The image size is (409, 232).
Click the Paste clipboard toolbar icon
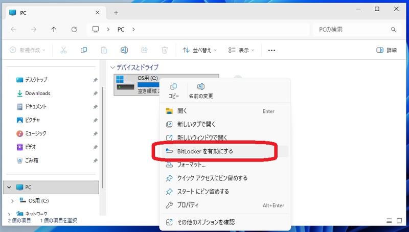(x=104, y=50)
